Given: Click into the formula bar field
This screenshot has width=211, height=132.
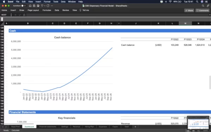Looking at the screenshot, I should tap(117, 15).
